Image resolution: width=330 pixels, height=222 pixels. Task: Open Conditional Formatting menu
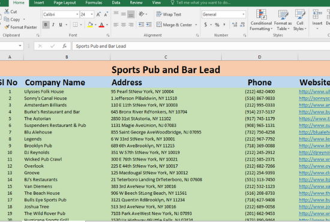coord(261,20)
